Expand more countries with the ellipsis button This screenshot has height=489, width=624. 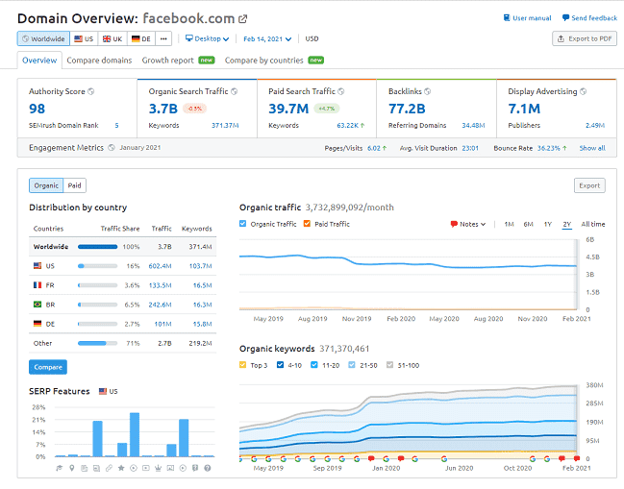[x=163, y=38]
